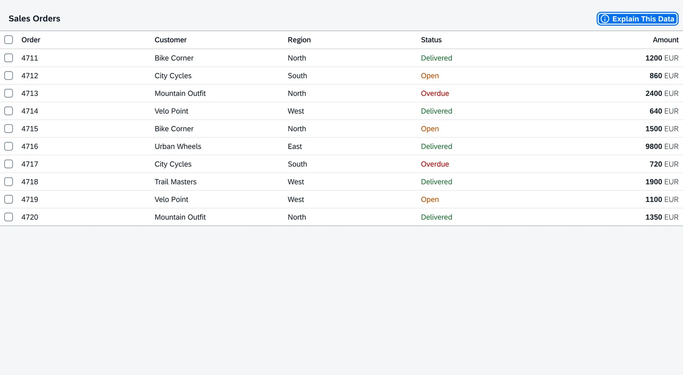Click Open status of order 4712
Screen dimensions: 683x375
point(430,75)
